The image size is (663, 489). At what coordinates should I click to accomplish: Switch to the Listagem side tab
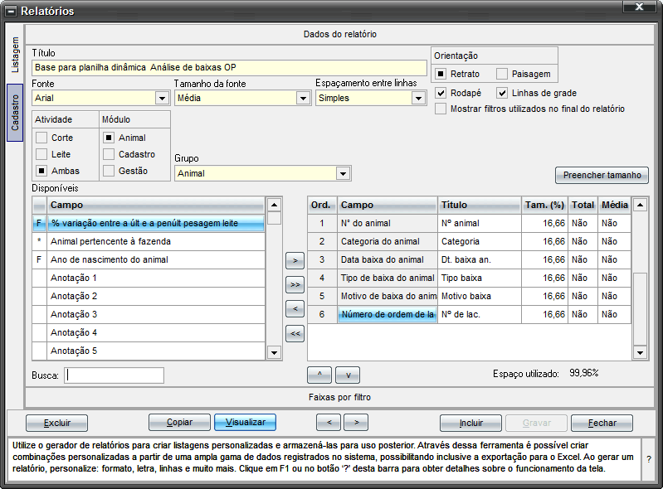click(15, 55)
